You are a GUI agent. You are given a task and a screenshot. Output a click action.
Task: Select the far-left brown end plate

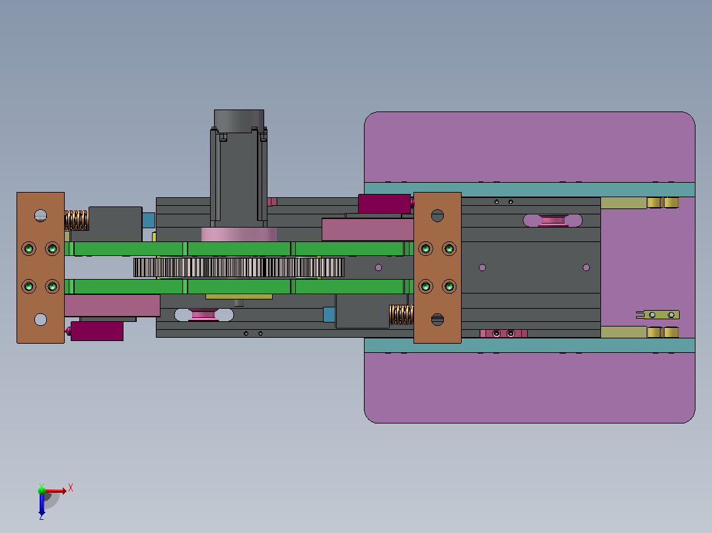coord(40,268)
